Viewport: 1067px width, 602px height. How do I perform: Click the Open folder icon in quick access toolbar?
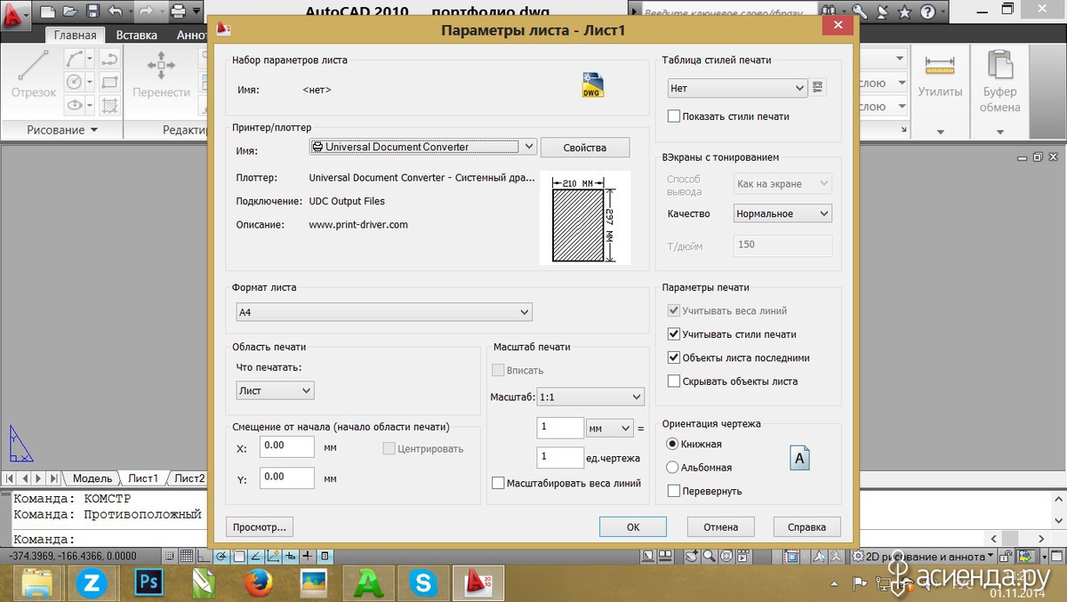(69, 12)
